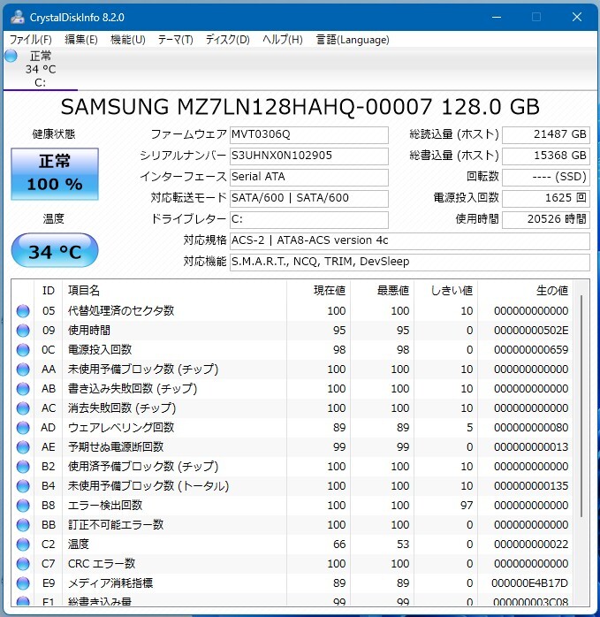Click the 最悪値 column header
600x617 pixels.
point(382,291)
